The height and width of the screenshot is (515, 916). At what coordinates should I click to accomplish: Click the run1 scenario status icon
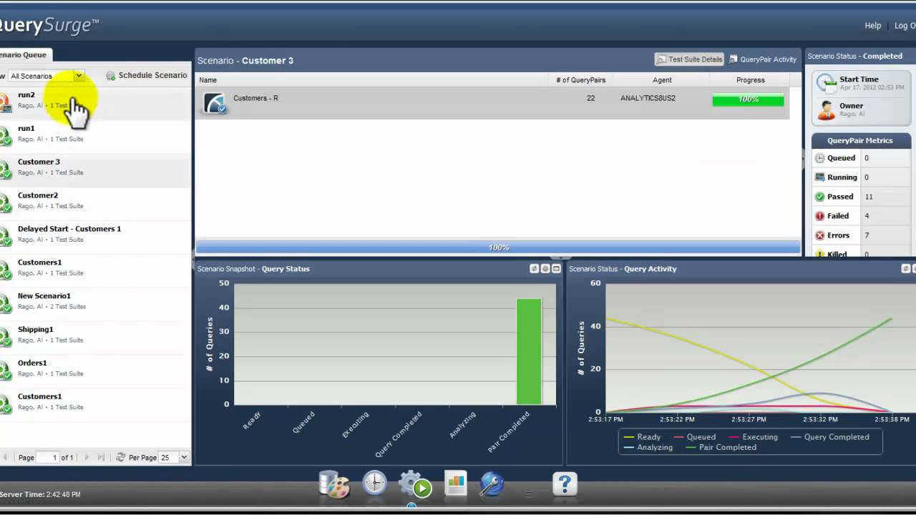pos(5,134)
